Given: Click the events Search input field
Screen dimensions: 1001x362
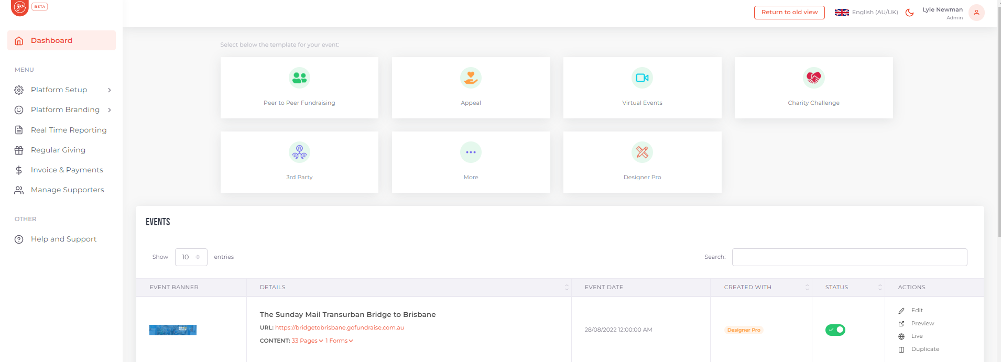Looking at the screenshot, I should [x=849, y=257].
